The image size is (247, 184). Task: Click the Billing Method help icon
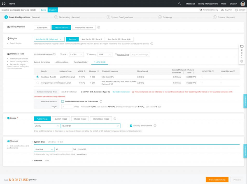point(98,27)
